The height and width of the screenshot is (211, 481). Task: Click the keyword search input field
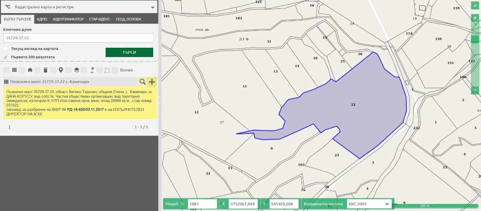pyautogui.click(x=78, y=38)
